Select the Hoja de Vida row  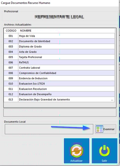[x=59, y=36]
